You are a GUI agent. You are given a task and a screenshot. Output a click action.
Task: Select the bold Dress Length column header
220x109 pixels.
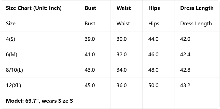pyautogui.click(x=197, y=8)
